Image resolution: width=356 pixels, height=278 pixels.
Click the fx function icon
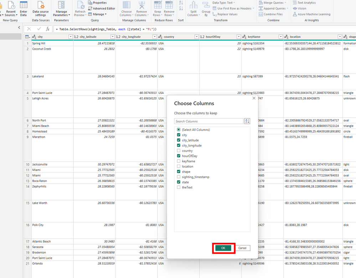48,29
